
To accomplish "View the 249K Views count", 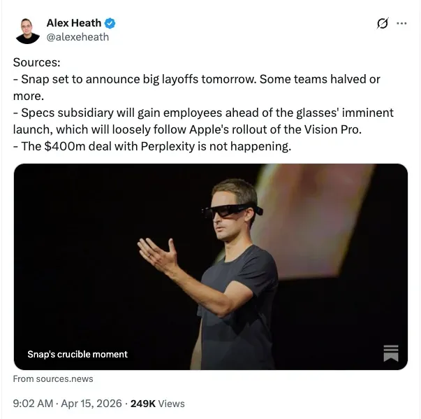I will click(158, 404).
